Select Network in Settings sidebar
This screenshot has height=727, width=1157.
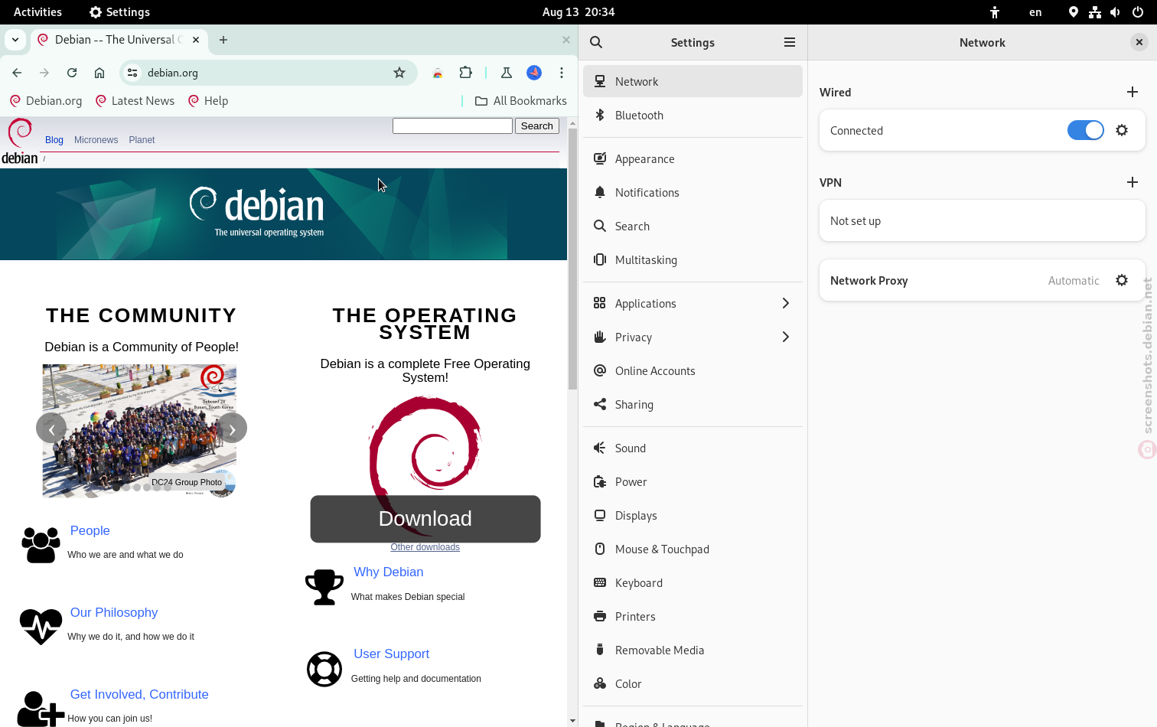693,81
